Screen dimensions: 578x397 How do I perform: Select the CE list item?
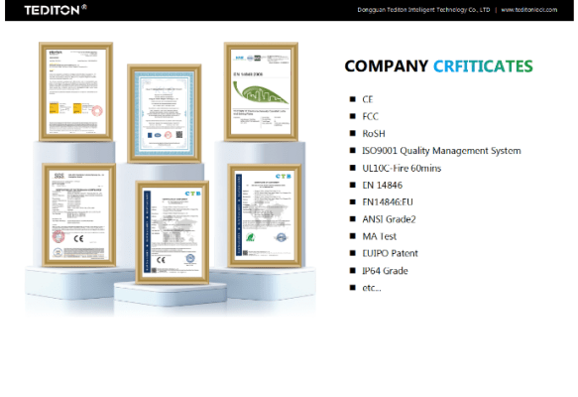tap(368, 99)
